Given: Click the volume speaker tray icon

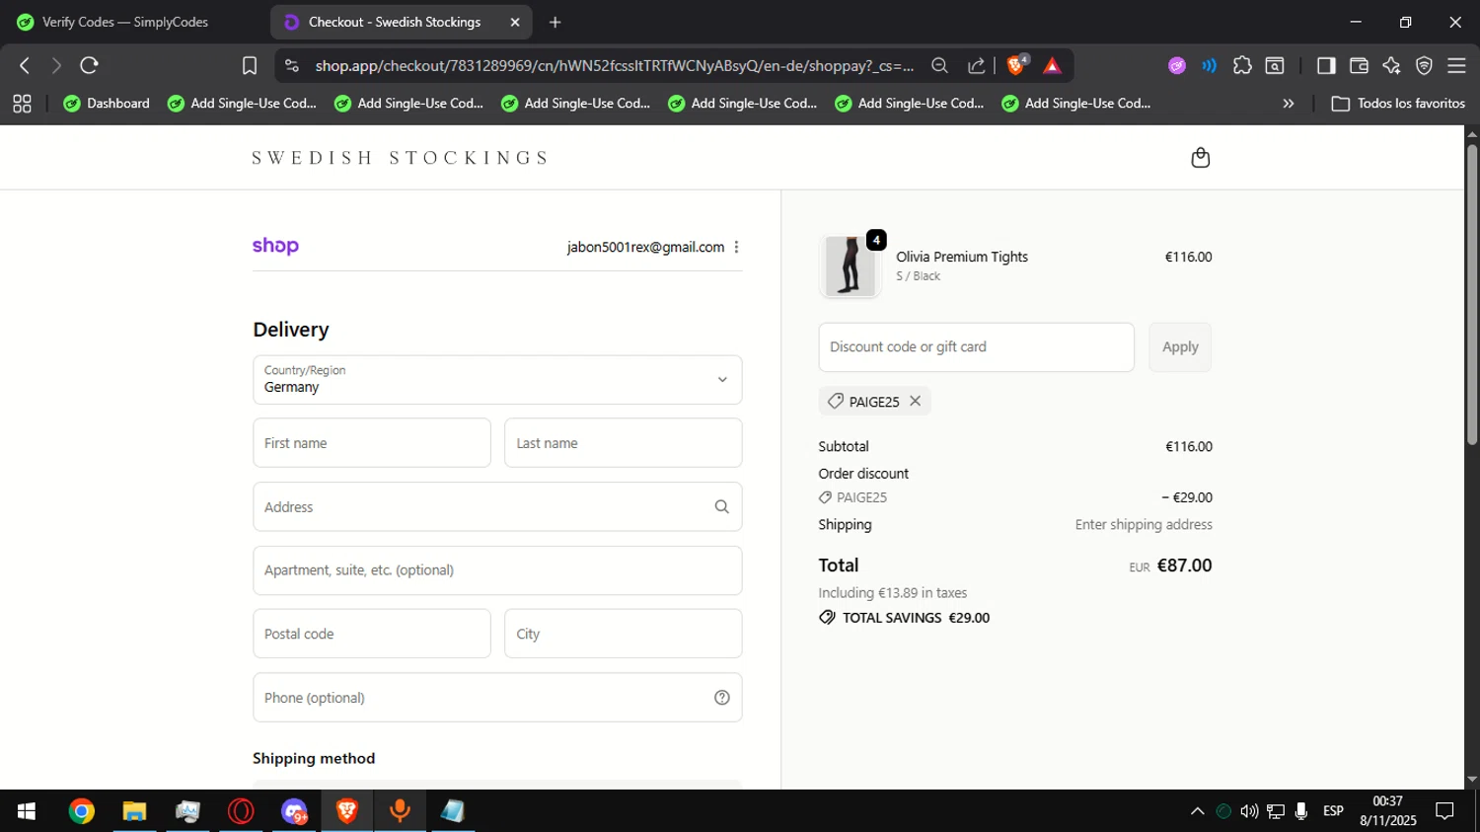Looking at the screenshot, I should (1249, 811).
